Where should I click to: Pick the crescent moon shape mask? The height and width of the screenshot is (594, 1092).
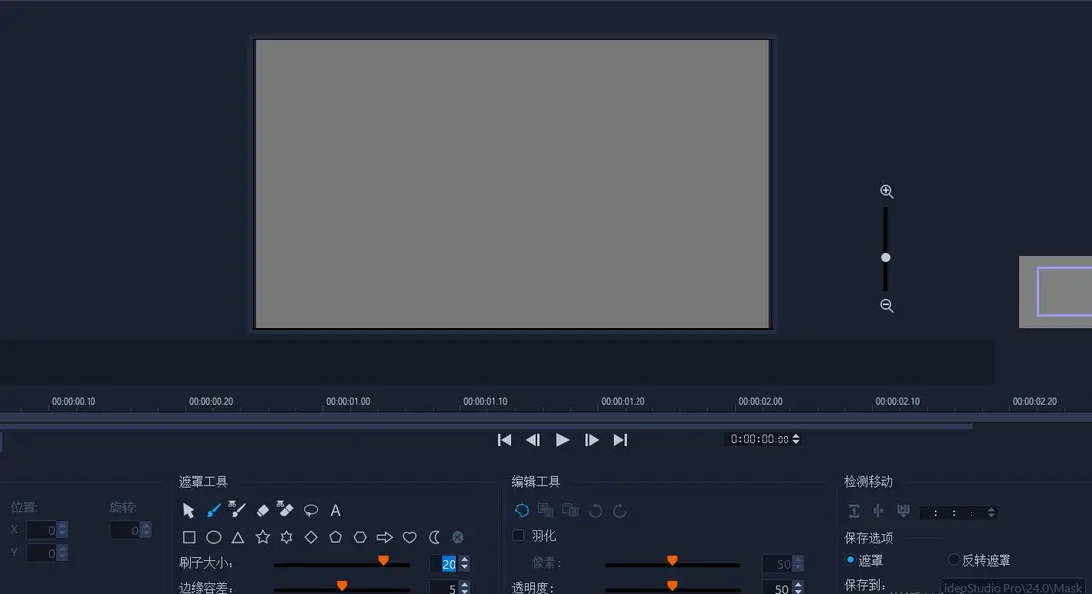(434, 537)
